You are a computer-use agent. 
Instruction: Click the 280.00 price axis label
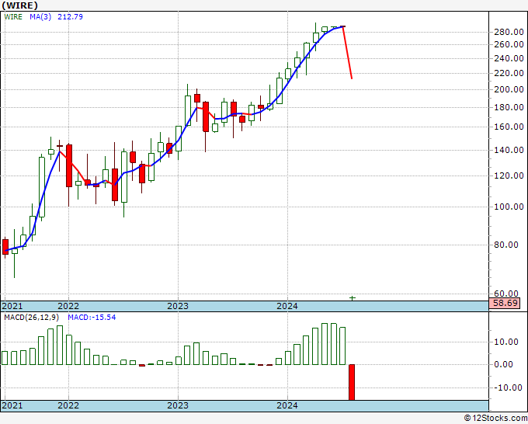coord(509,33)
